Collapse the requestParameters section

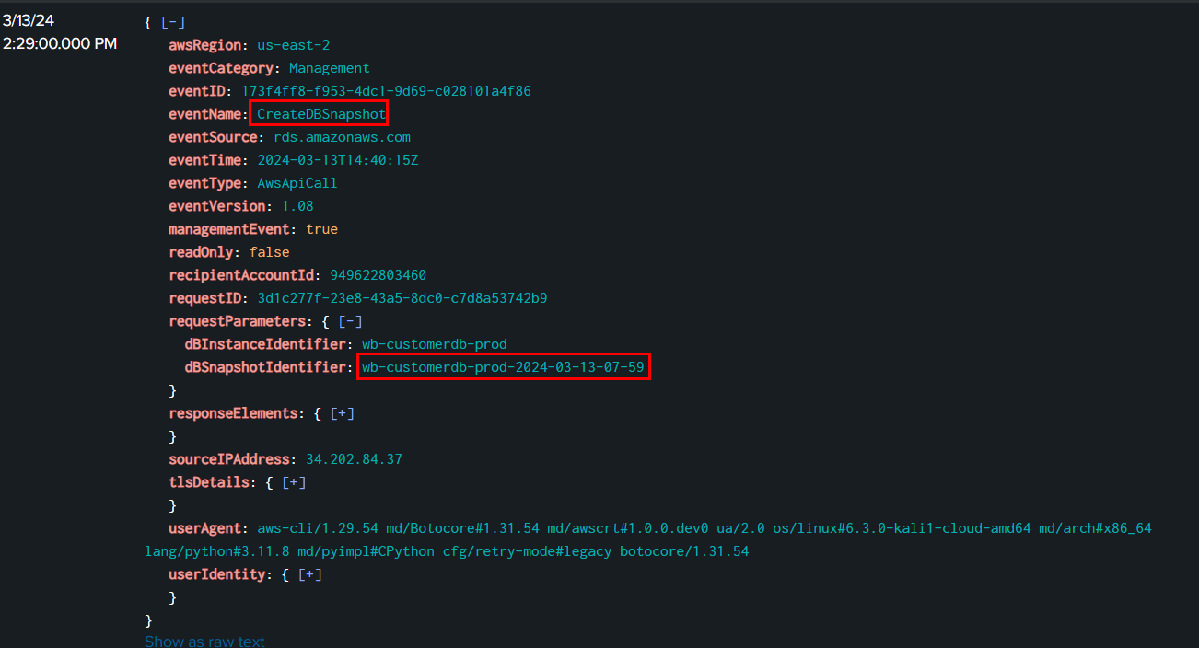(350, 321)
